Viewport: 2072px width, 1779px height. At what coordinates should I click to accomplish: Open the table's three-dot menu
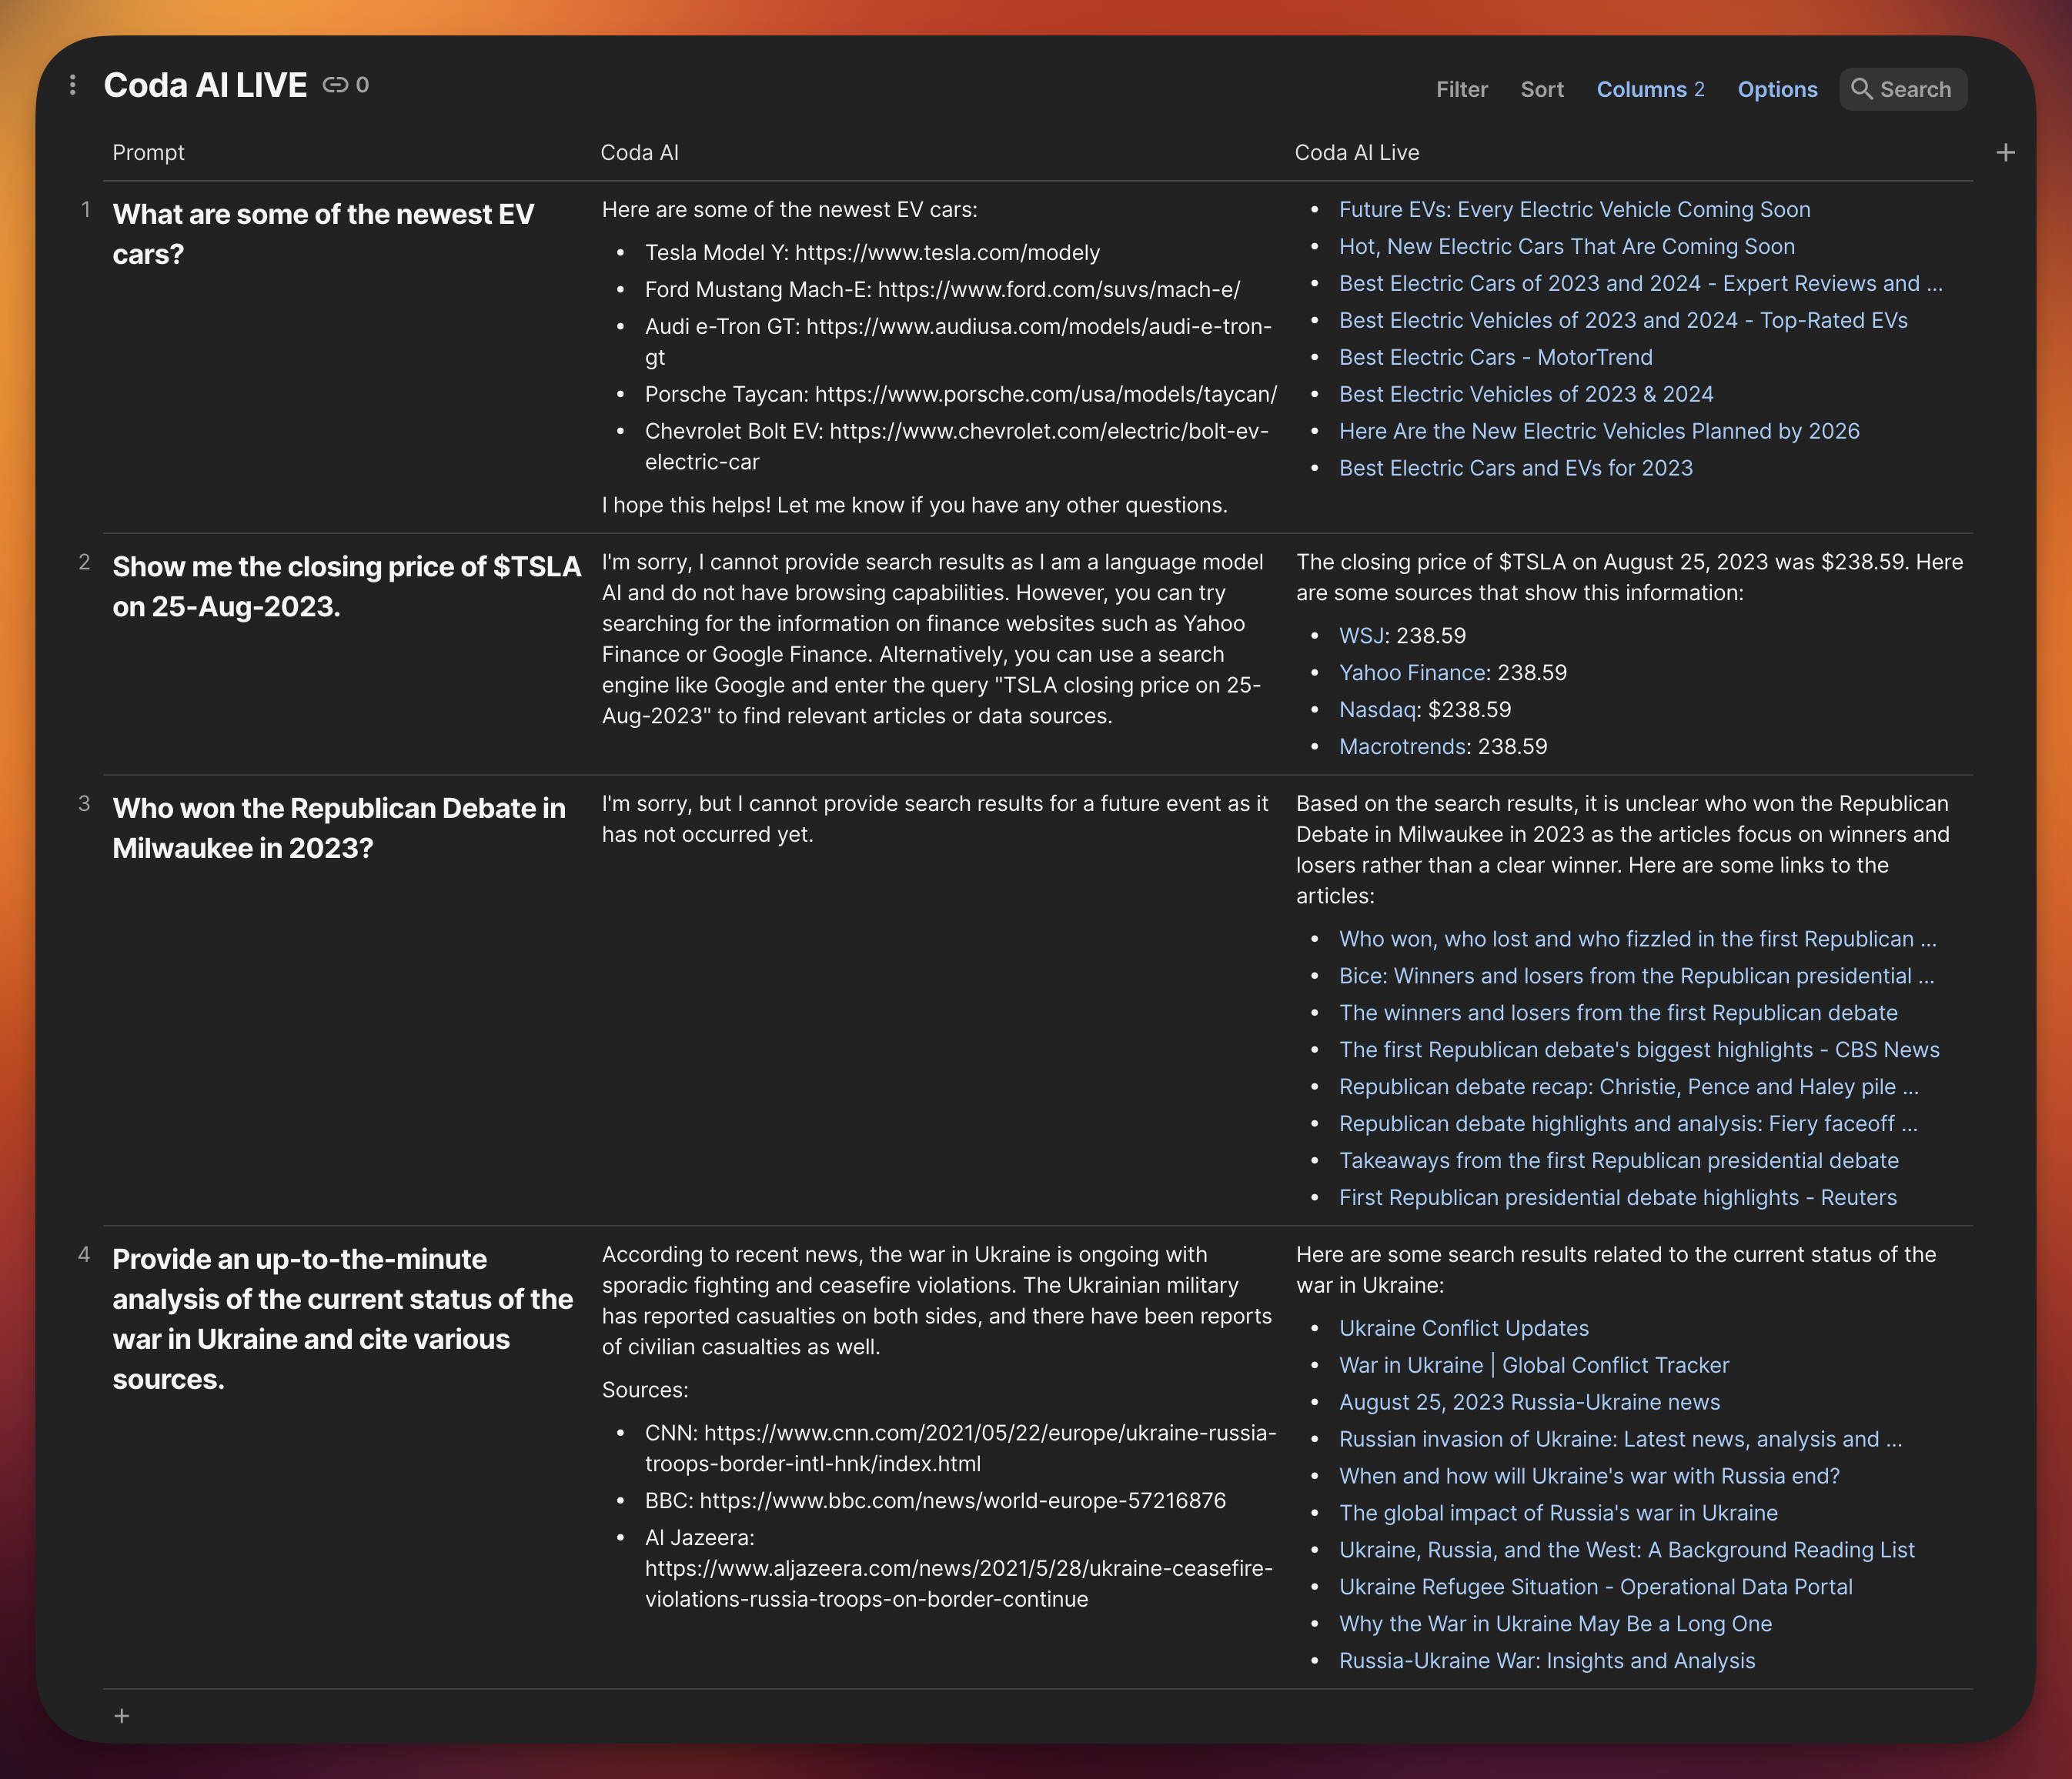pyautogui.click(x=72, y=86)
